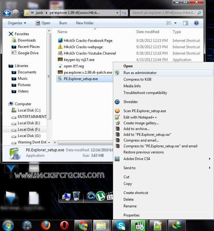Select Local Disk (G:) drive
This screenshot has height=231, width=214.
29,136
